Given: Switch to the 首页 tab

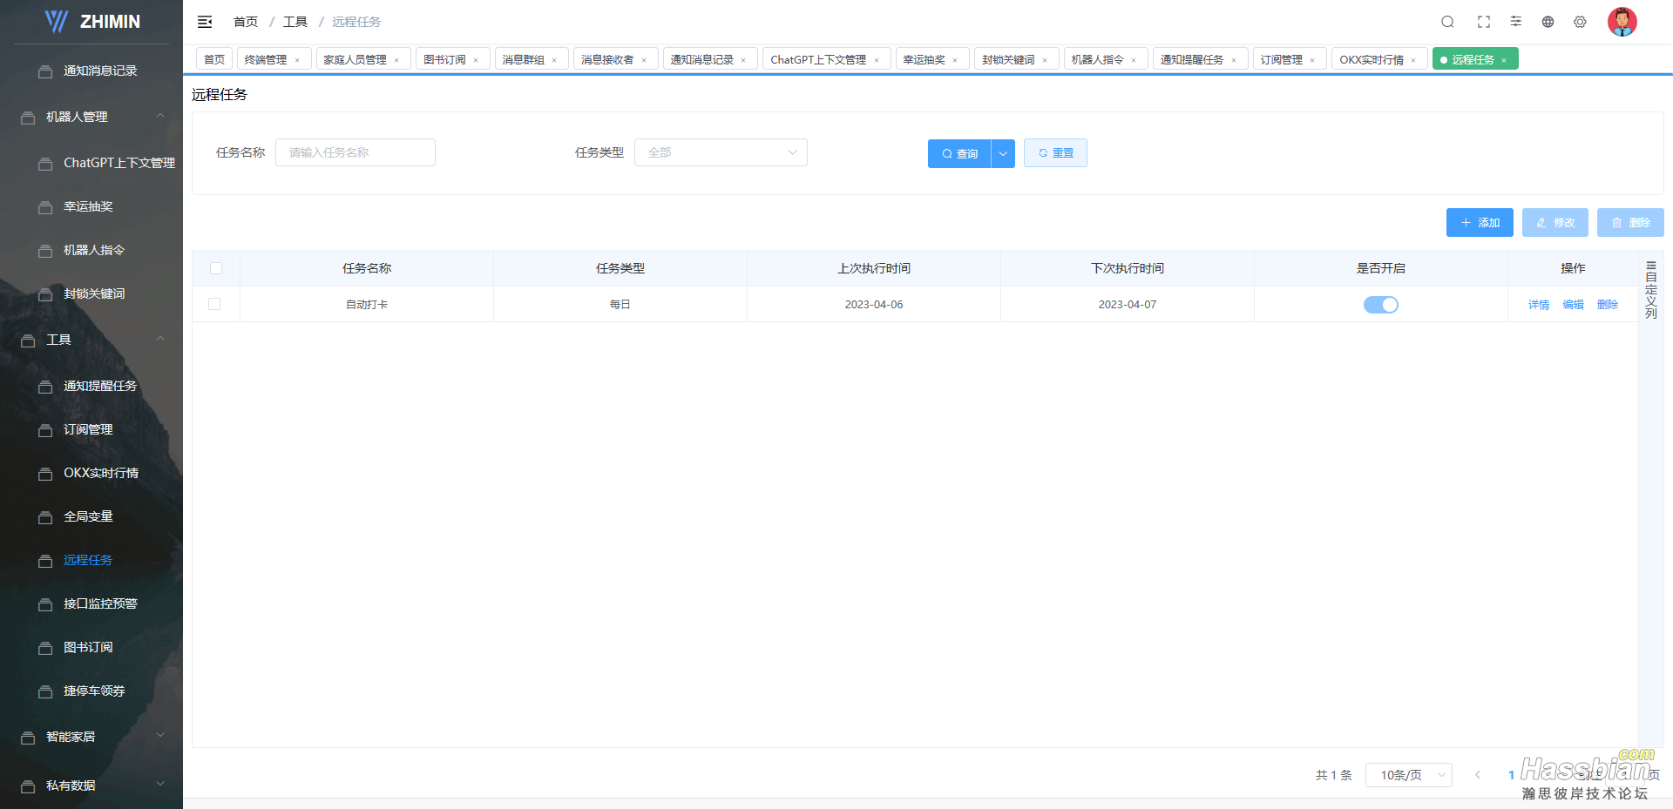Looking at the screenshot, I should (214, 59).
